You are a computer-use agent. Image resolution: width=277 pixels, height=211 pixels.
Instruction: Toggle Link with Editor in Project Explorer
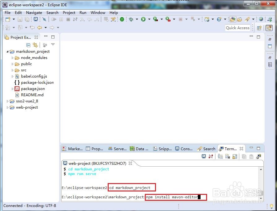coord(35,45)
